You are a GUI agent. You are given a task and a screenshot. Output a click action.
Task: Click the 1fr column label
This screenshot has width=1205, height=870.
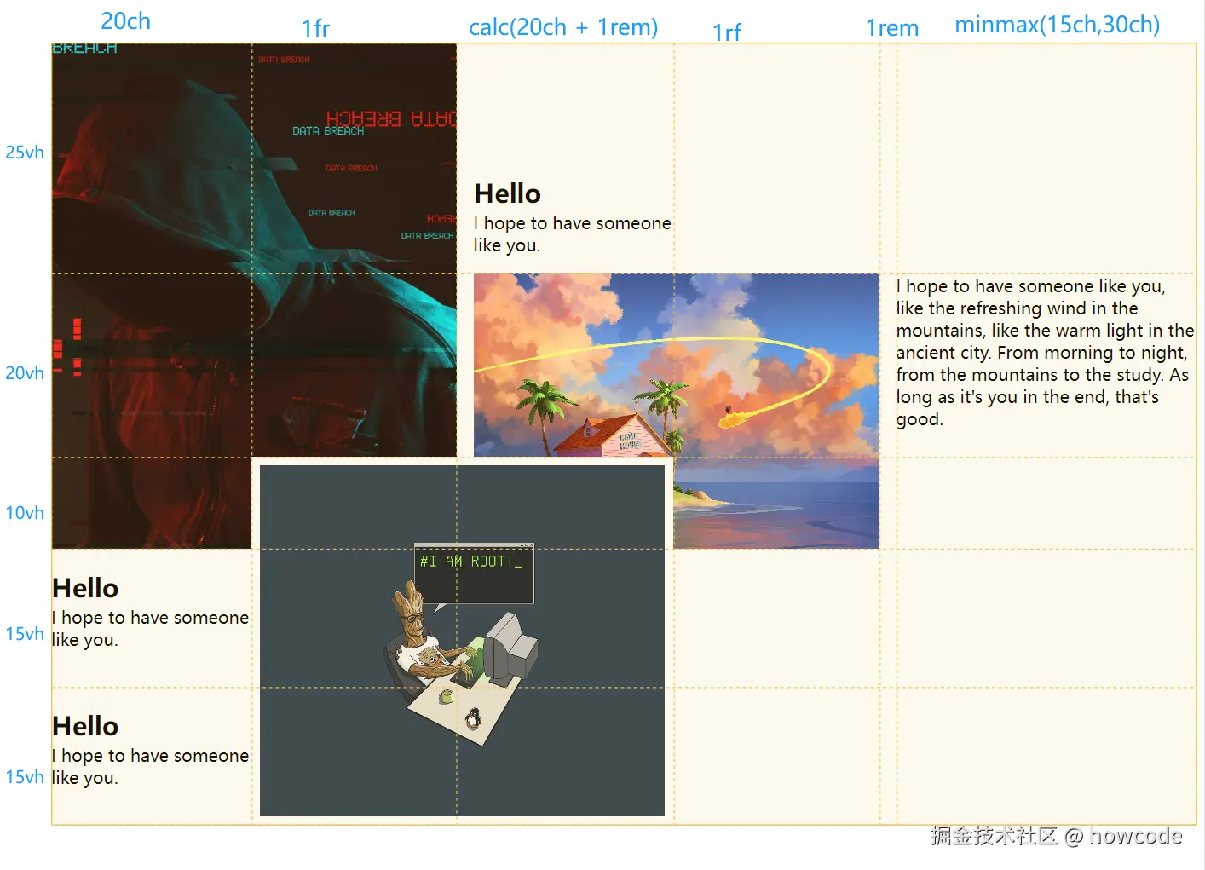pyautogui.click(x=315, y=29)
